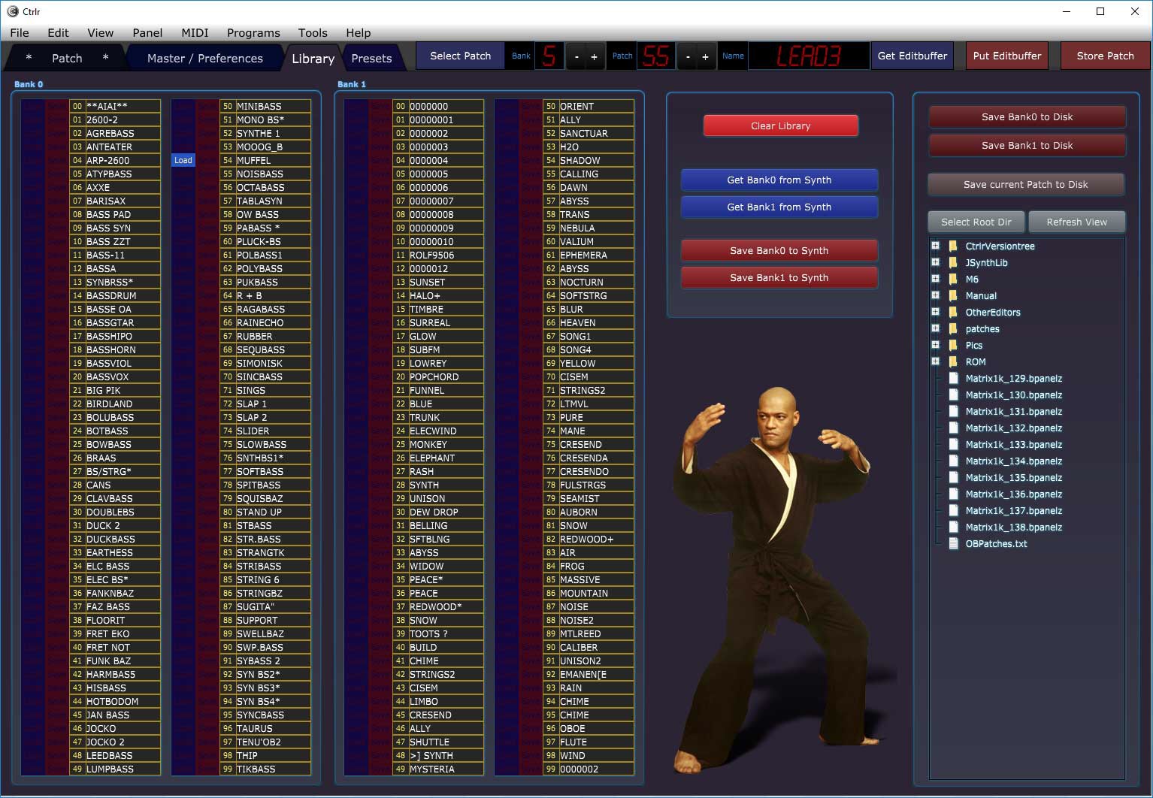Screen dimensions: 1153x798
Task: Click Save Bank1 to Disk
Action: 1027,146
